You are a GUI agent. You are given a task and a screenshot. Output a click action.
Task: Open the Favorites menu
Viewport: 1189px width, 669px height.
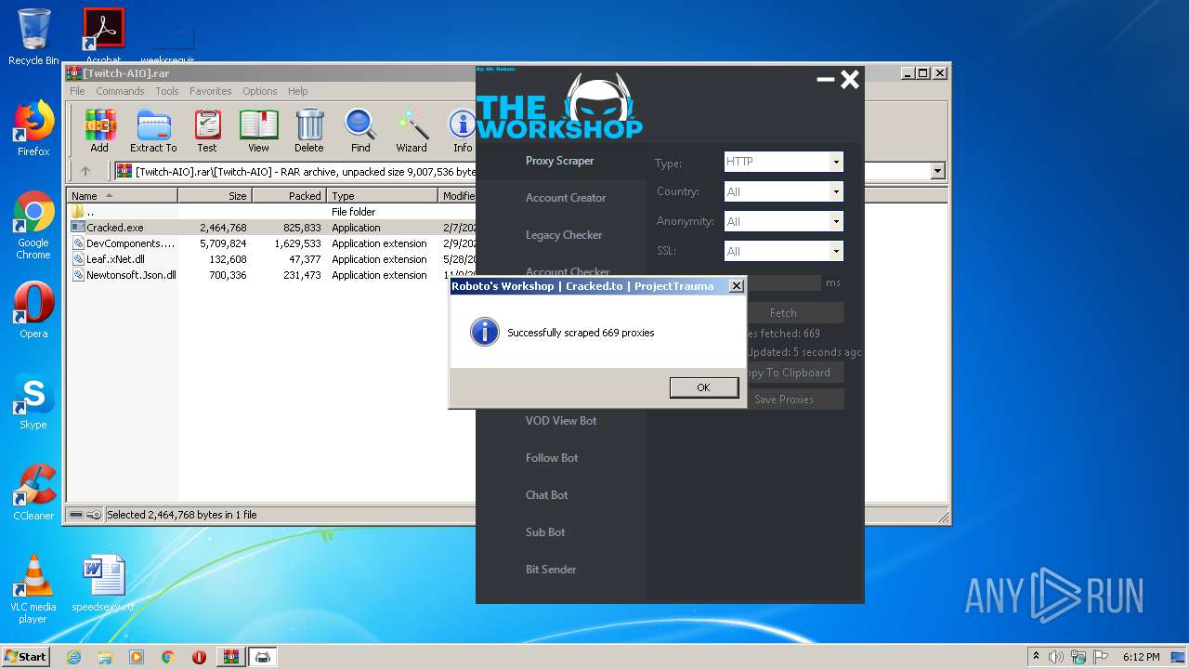click(x=211, y=91)
